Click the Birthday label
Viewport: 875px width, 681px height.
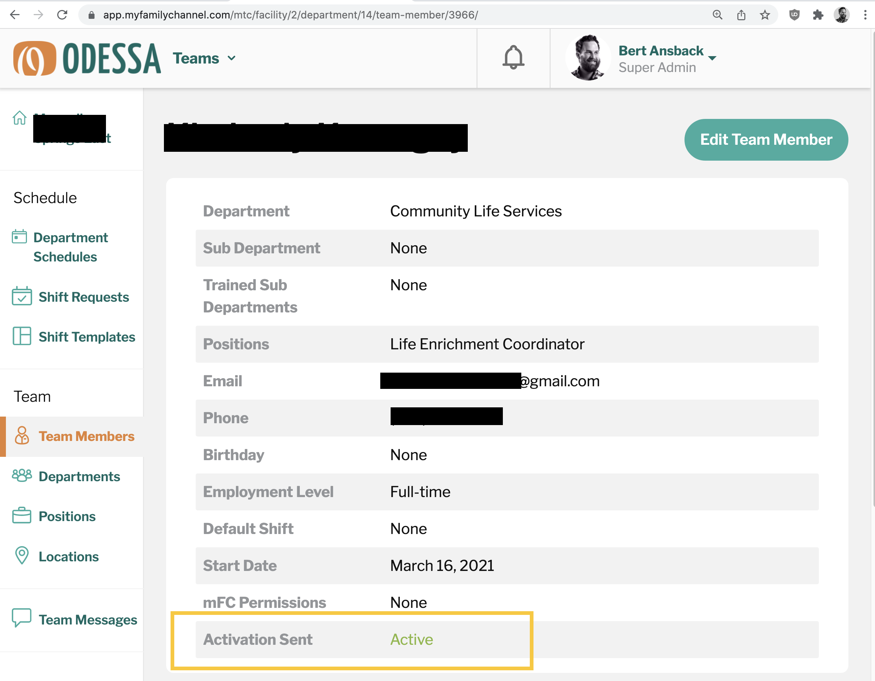click(234, 455)
